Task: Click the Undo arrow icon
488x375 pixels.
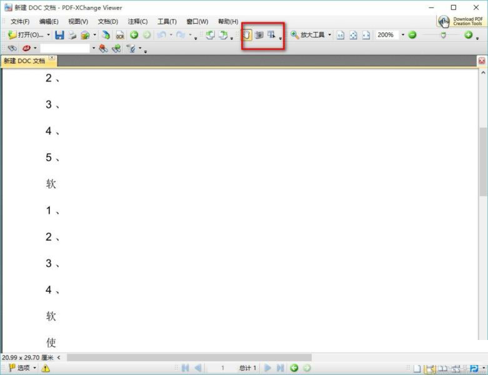Action: (162, 35)
